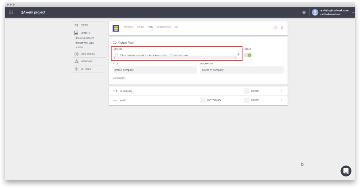Select the Form URL input field

coord(176,55)
